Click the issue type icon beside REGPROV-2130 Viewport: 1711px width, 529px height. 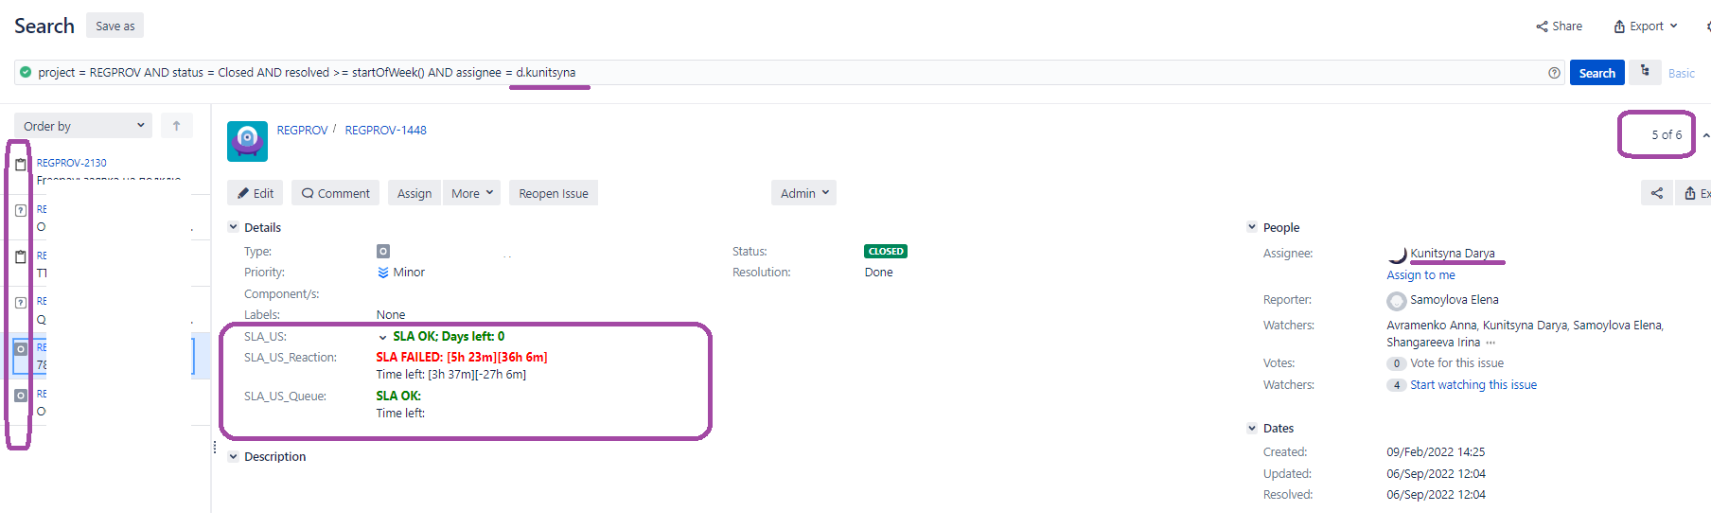click(x=21, y=165)
